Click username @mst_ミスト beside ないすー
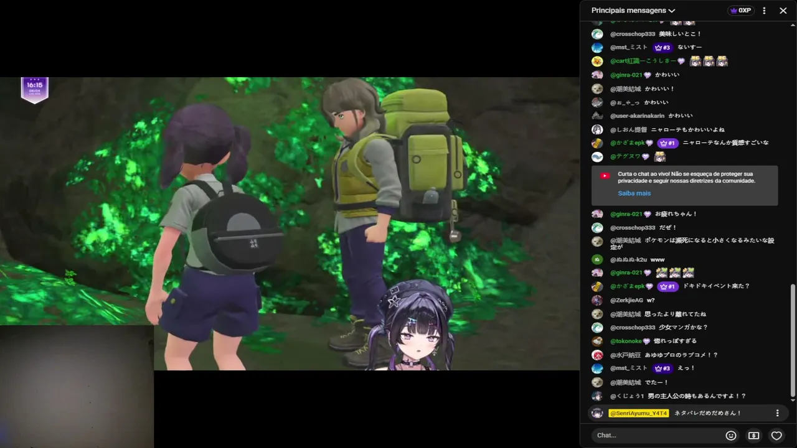797x448 pixels. click(x=630, y=47)
